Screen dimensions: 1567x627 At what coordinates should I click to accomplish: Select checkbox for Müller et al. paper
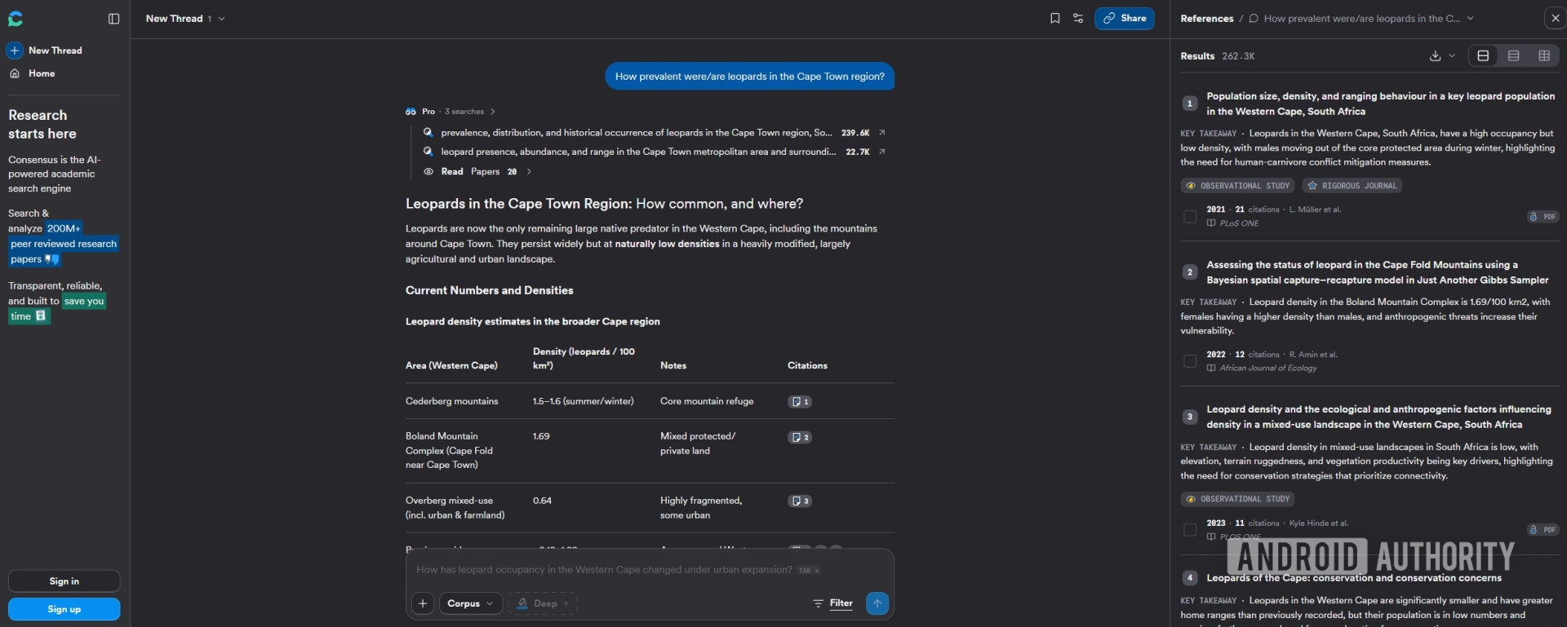point(1190,216)
